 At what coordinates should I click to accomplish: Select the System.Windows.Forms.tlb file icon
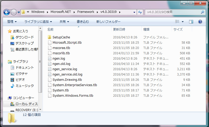[50, 96]
